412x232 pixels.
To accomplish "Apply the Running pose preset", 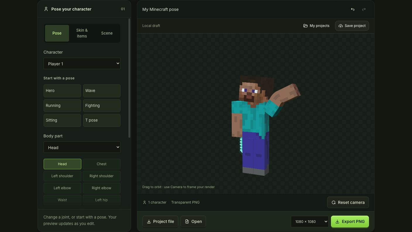I will (62, 105).
